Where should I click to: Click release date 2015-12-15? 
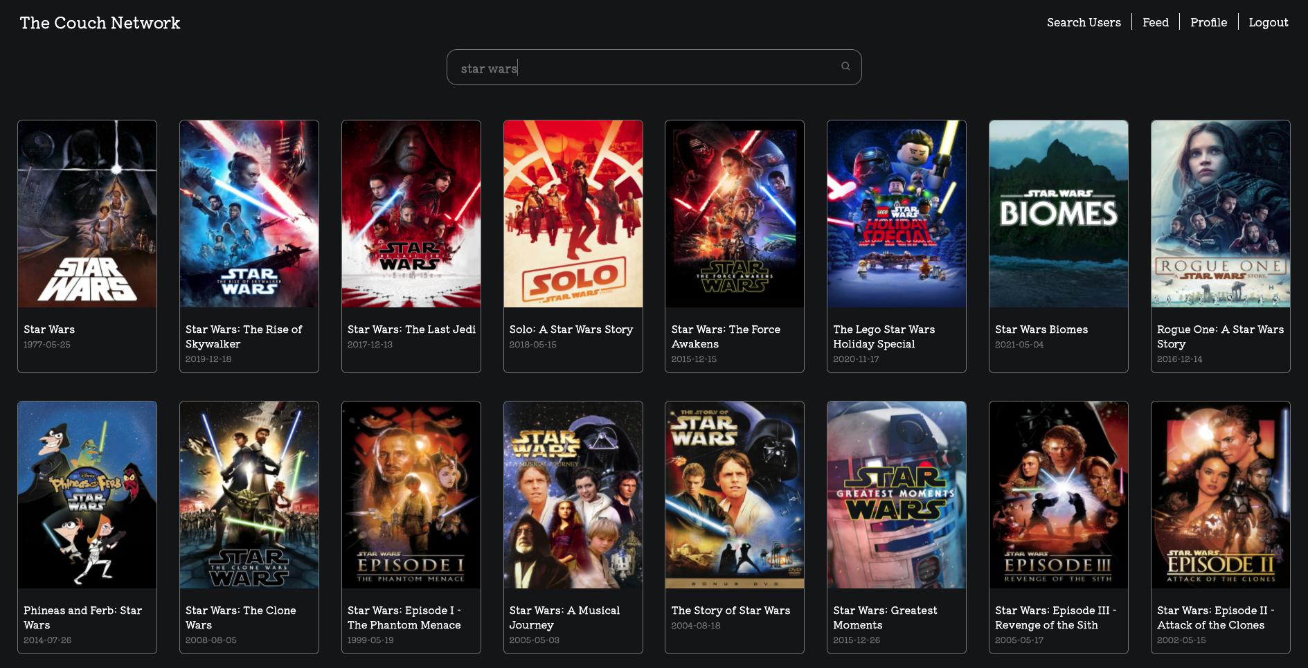click(694, 359)
